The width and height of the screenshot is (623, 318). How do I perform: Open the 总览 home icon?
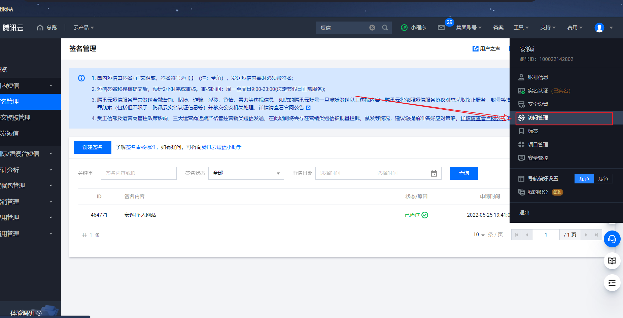[x=40, y=28]
